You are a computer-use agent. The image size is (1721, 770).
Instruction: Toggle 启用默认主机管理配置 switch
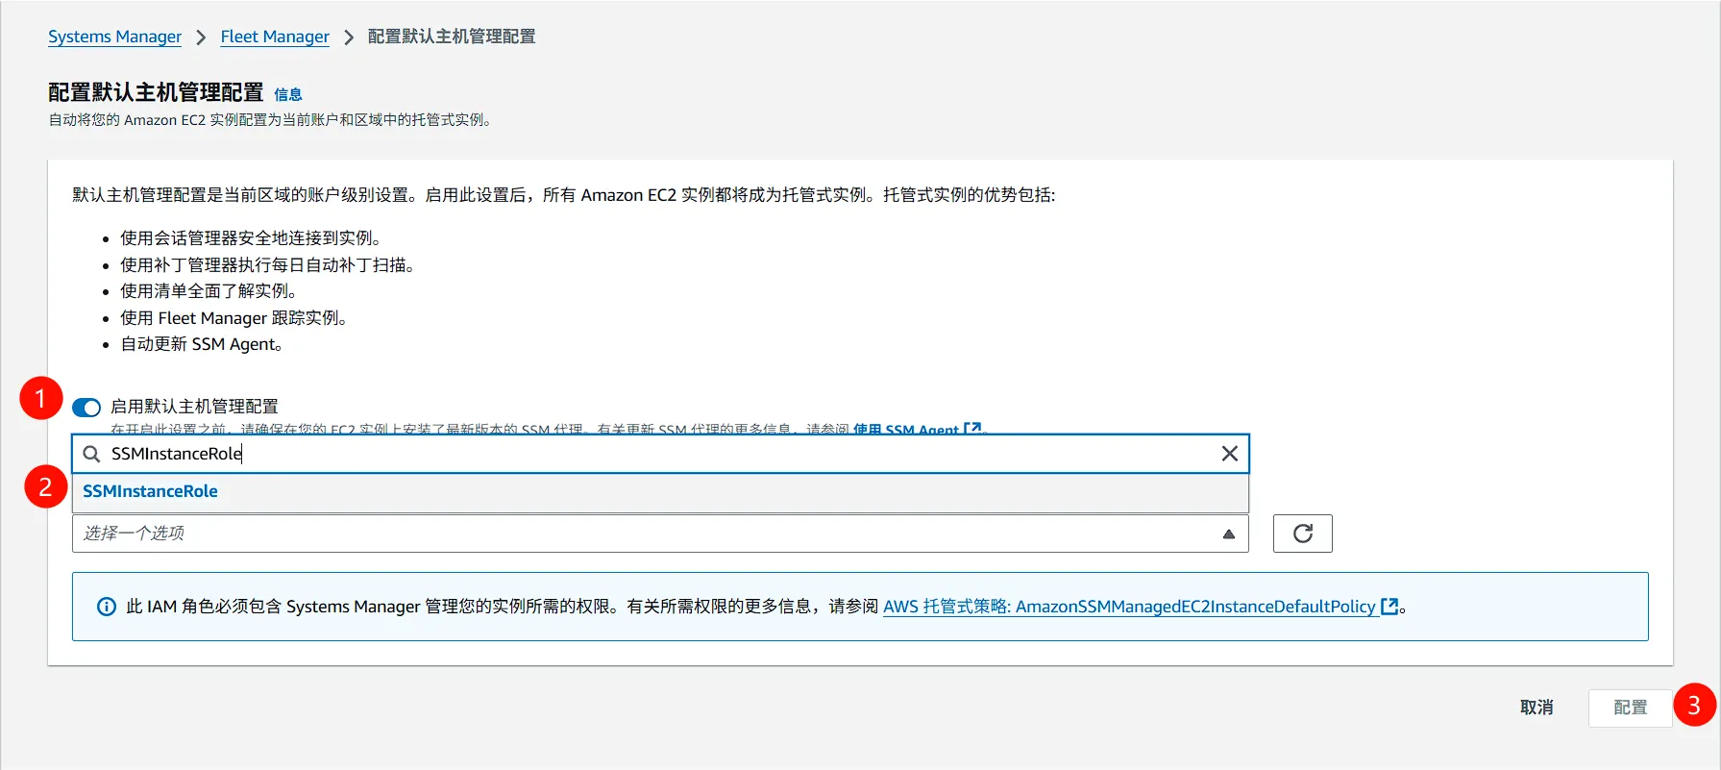[86, 408]
